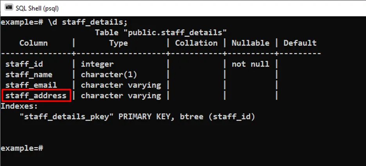Select the staff_name column name
366x166 pixels.
click(29, 75)
